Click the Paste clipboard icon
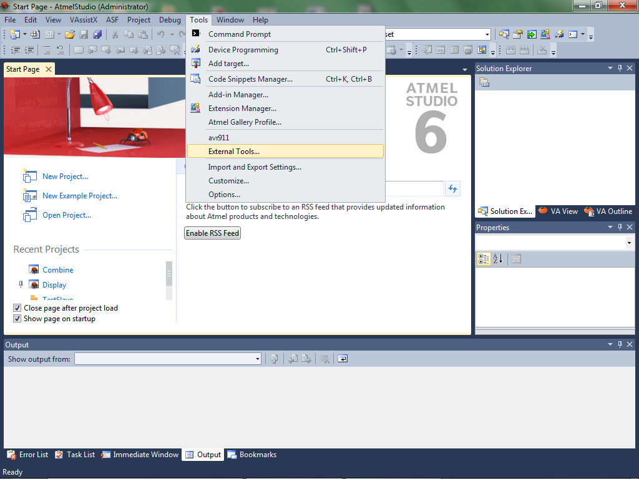The width and height of the screenshot is (639, 479). pos(143,35)
